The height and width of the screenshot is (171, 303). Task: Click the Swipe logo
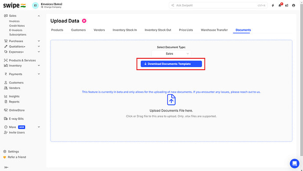tap(14, 5)
